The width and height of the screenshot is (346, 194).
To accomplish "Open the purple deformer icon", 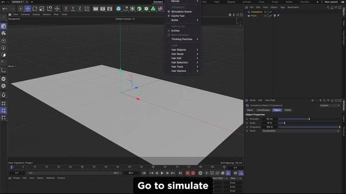I will point(160,9).
